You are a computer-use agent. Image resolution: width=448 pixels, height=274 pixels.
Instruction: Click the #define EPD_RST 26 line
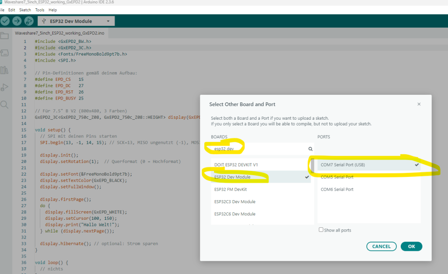coord(59,92)
